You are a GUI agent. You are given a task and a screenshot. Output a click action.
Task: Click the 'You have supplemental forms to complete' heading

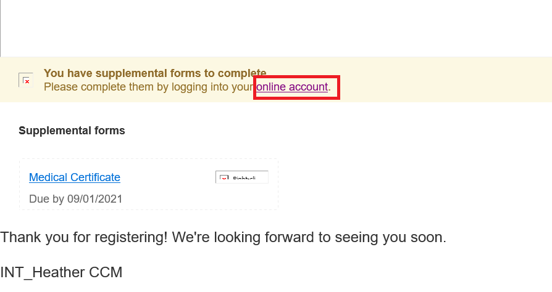[154, 73]
